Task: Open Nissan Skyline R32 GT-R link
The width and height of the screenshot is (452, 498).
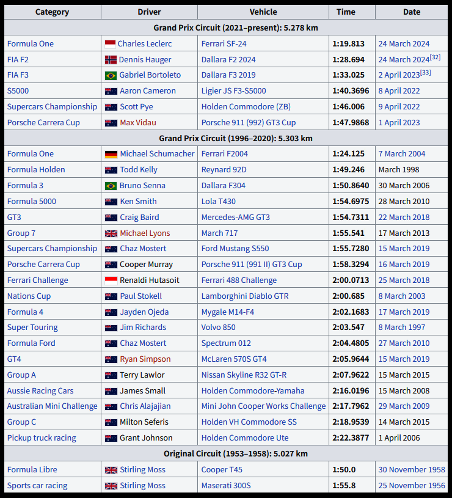Action: [x=244, y=375]
